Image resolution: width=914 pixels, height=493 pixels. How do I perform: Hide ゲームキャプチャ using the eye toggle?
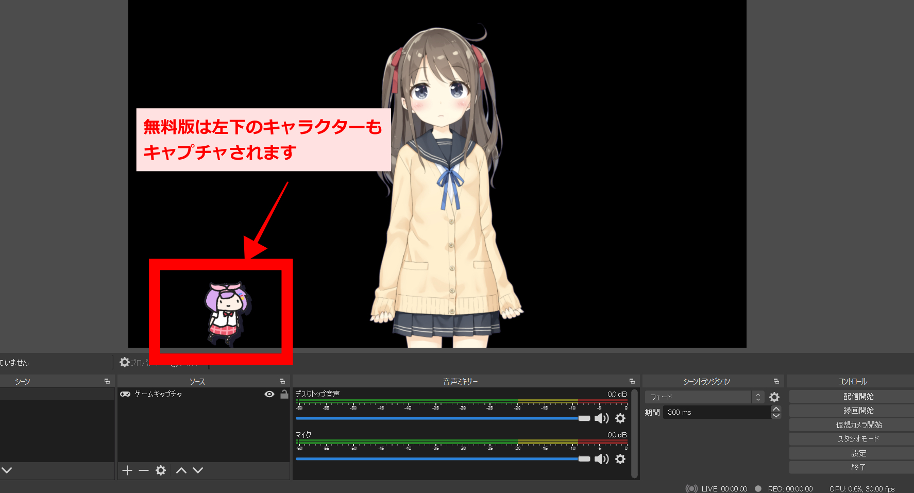pos(269,394)
